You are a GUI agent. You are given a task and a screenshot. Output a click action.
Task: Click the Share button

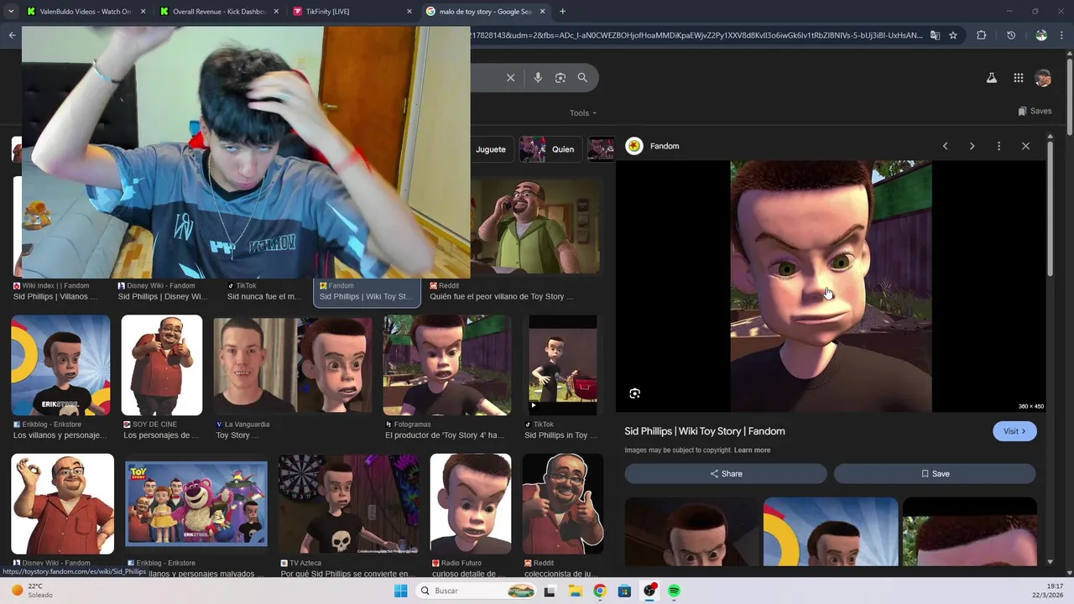(x=726, y=474)
